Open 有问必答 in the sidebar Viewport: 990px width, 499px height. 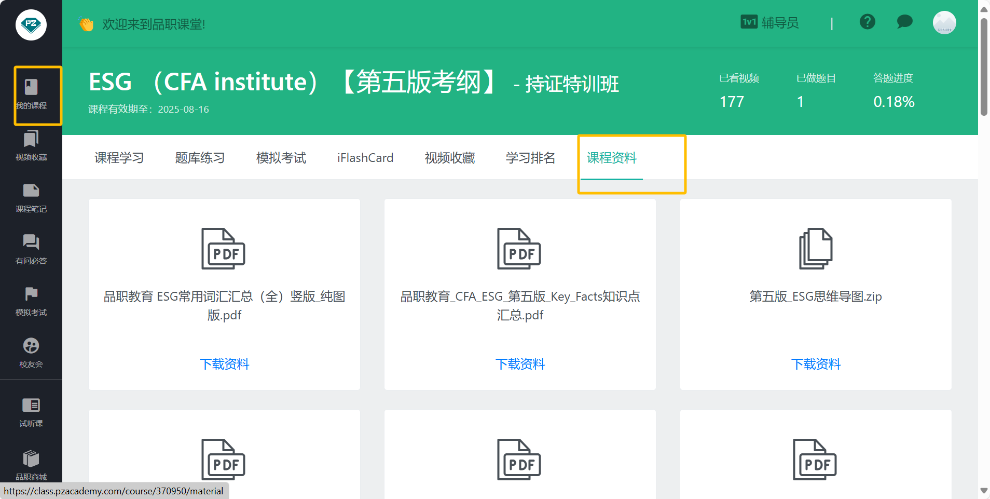pyautogui.click(x=31, y=250)
